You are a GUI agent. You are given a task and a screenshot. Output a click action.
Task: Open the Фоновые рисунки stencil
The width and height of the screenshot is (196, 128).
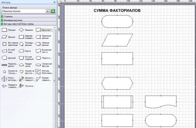(x=28, y=20)
